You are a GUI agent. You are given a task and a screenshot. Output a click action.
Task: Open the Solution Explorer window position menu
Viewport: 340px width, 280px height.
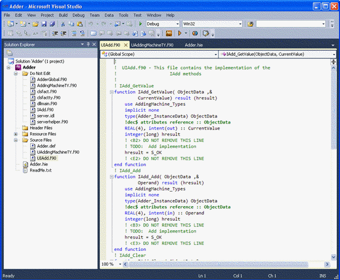coord(82,44)
